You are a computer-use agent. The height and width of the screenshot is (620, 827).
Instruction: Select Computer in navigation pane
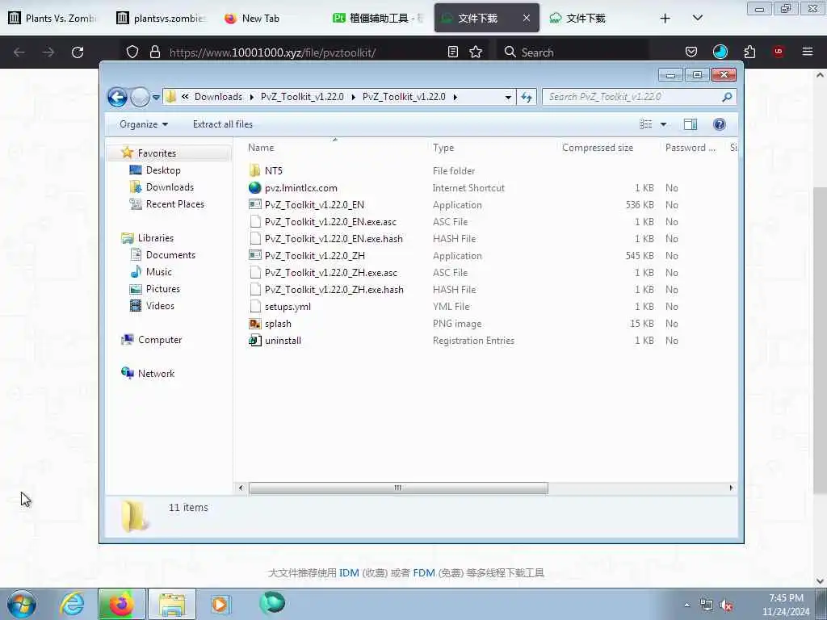point(160,340)
